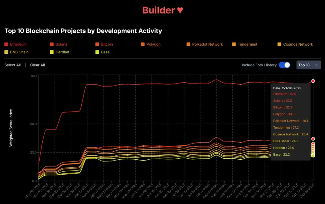Toggle the Polygon series in legend
The width and height of the screenshot is (325, 204).
tap(151, 44)
